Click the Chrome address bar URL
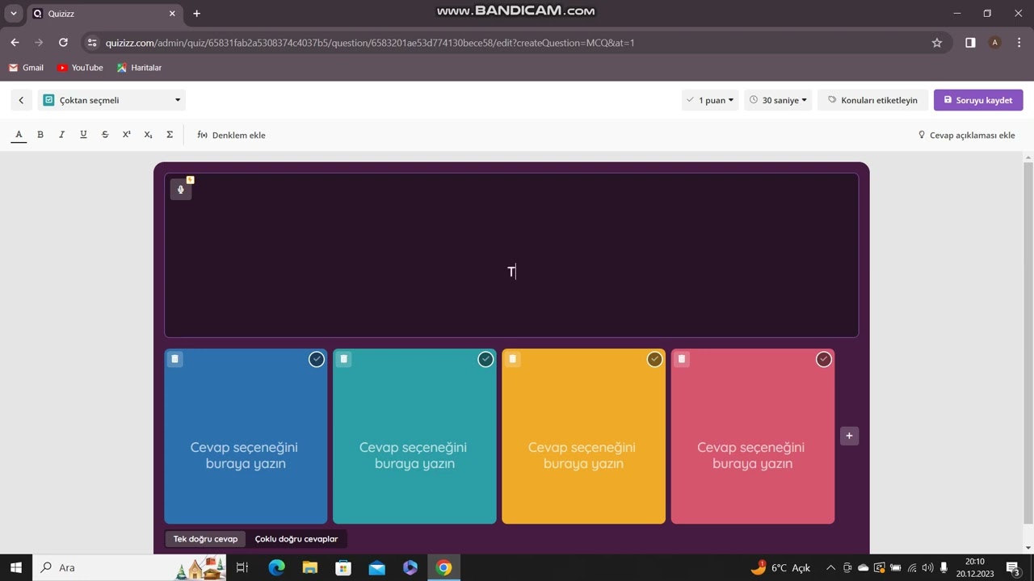This screenshot has width=1034, height=581. point(370,43)
